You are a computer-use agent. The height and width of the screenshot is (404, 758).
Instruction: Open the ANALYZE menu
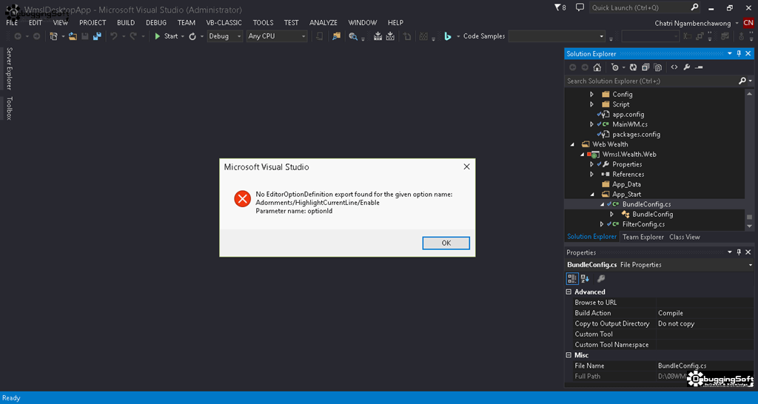(x=323, y=23)
